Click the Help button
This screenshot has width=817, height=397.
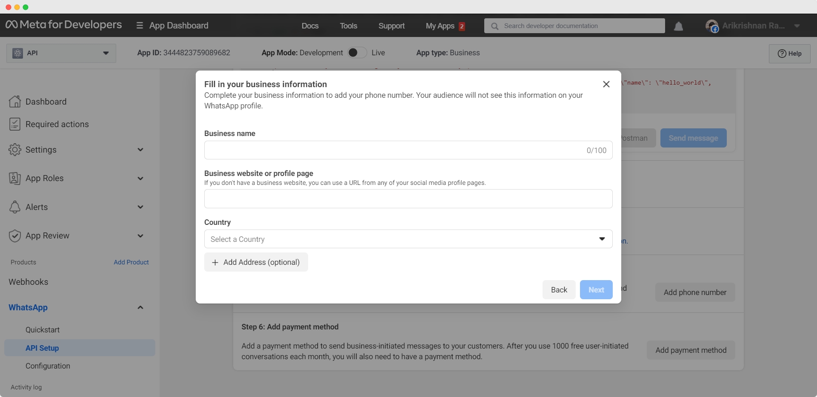790,54
